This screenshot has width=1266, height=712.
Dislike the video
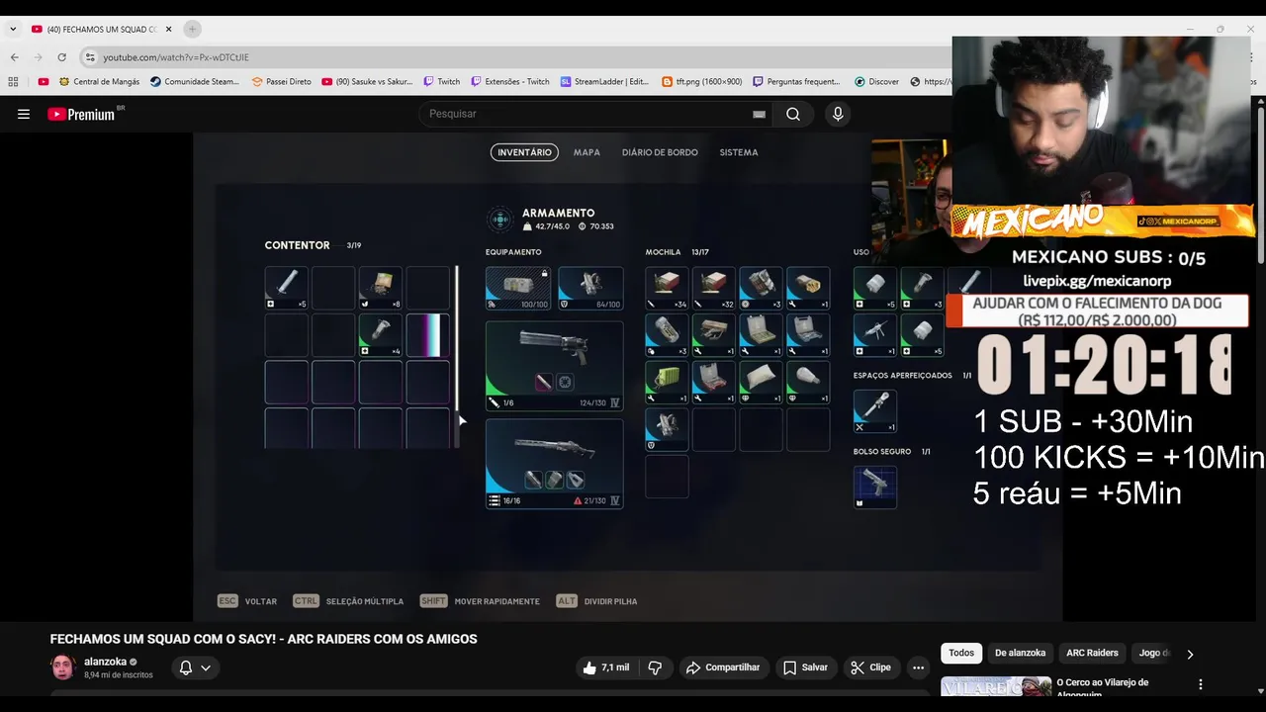(655, 667)
